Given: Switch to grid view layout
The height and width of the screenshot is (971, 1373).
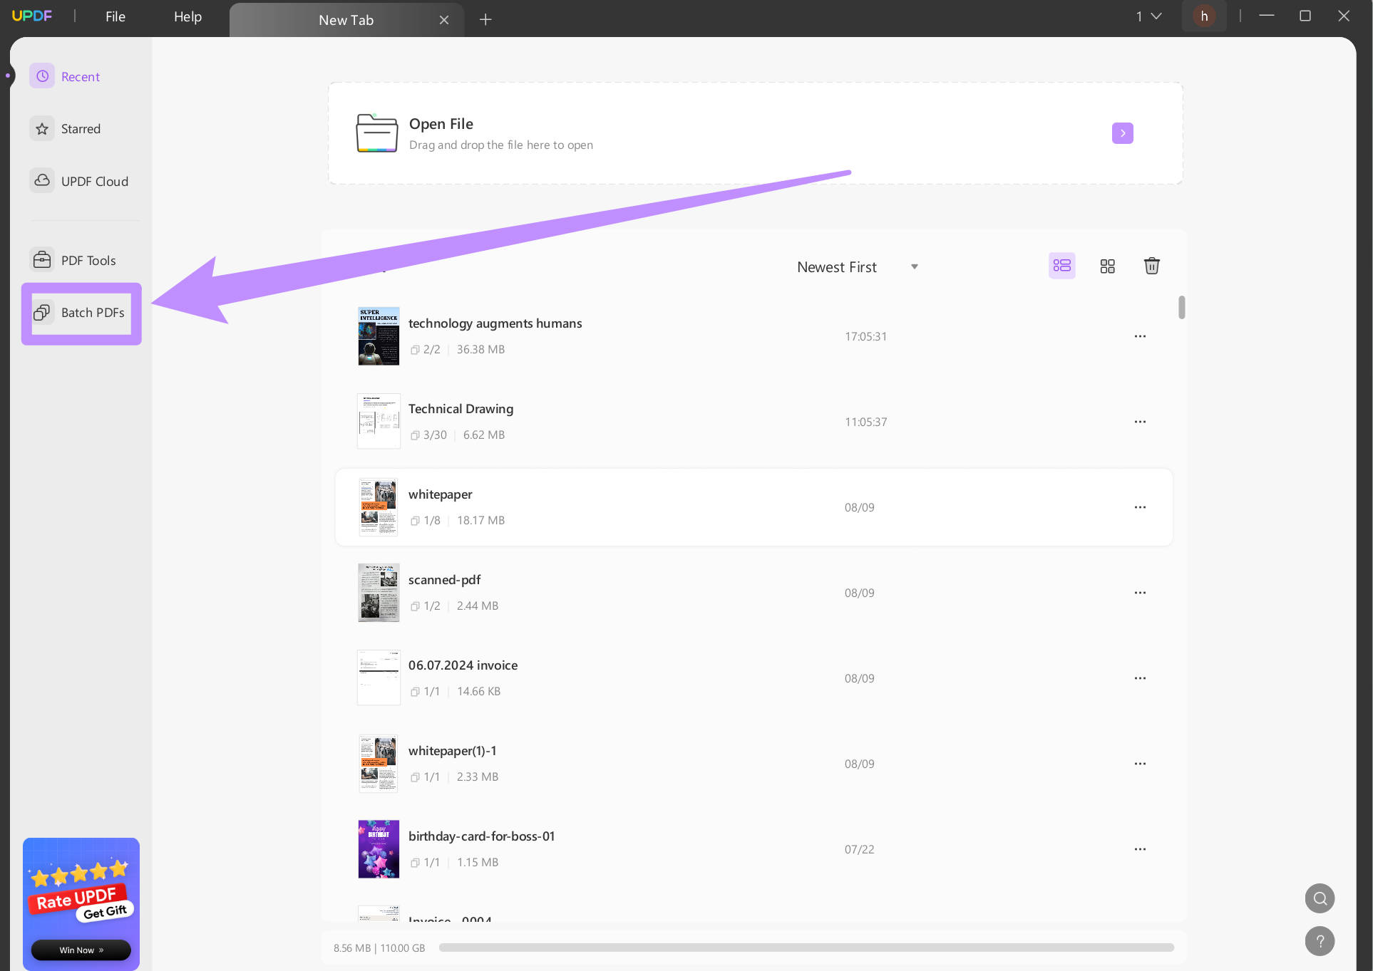Looking at the screenshot, I should (x=1107, y=266).
